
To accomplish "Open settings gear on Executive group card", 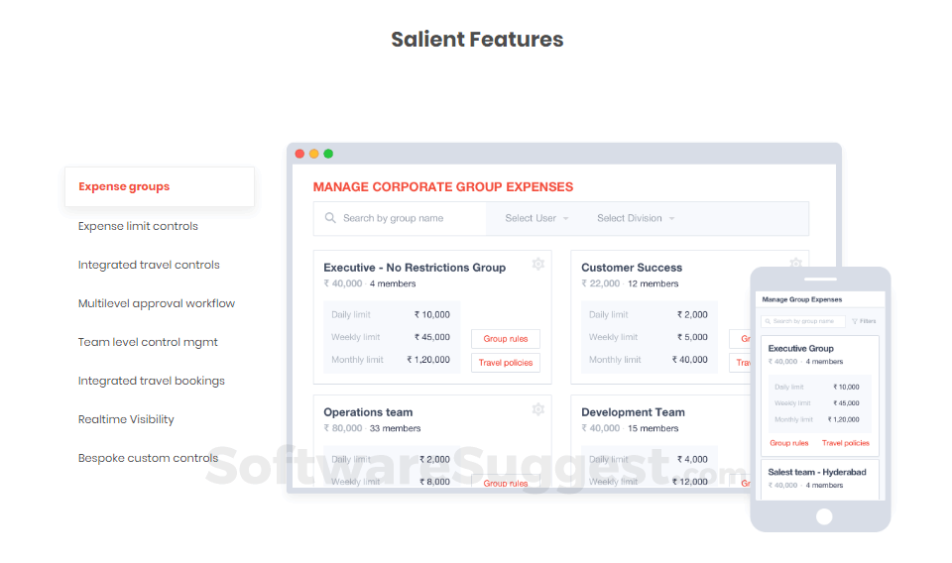I will pyautogui.click(x=538, y=264).
